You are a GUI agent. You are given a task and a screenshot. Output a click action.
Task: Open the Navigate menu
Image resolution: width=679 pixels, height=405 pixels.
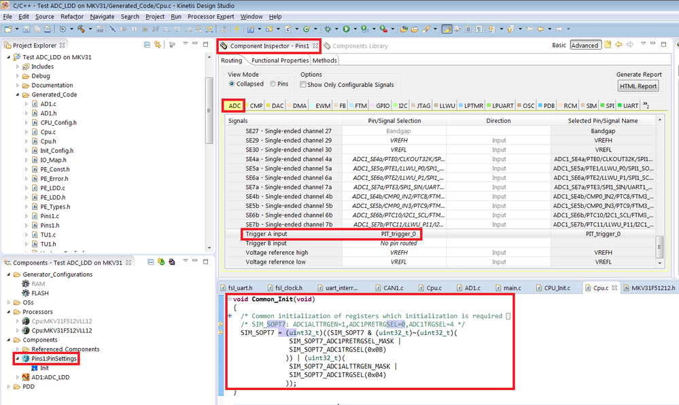(102, 16)
